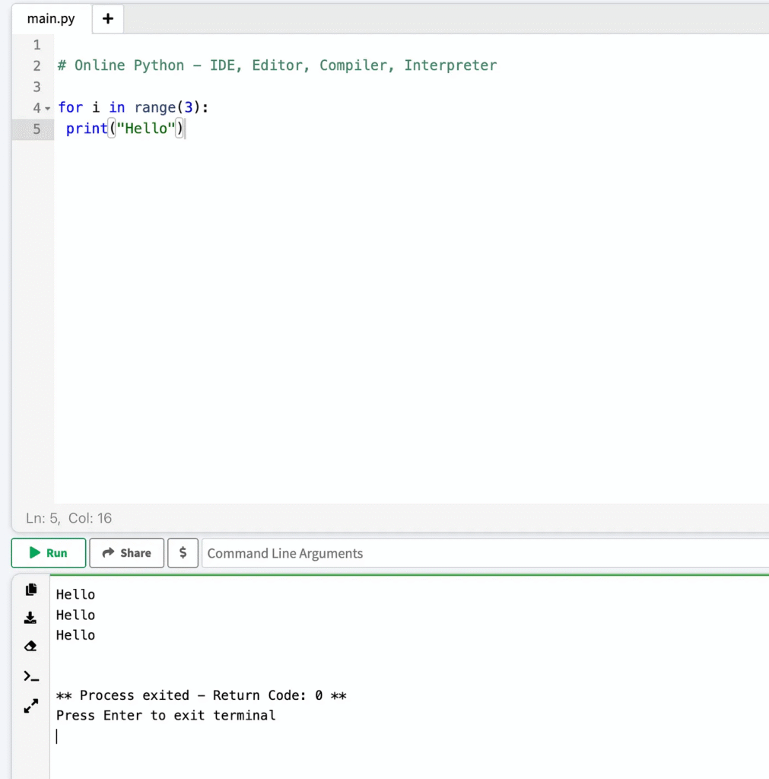Download output using the download icon

coord(30,618)
